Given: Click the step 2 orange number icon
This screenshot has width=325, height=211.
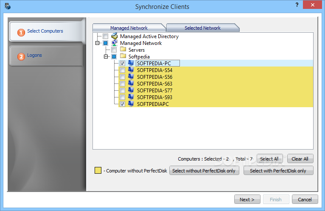Looking at the screenshot, I should (x=21, y=56).
